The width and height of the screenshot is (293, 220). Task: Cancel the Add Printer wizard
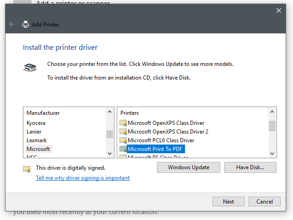click(265, 202)
